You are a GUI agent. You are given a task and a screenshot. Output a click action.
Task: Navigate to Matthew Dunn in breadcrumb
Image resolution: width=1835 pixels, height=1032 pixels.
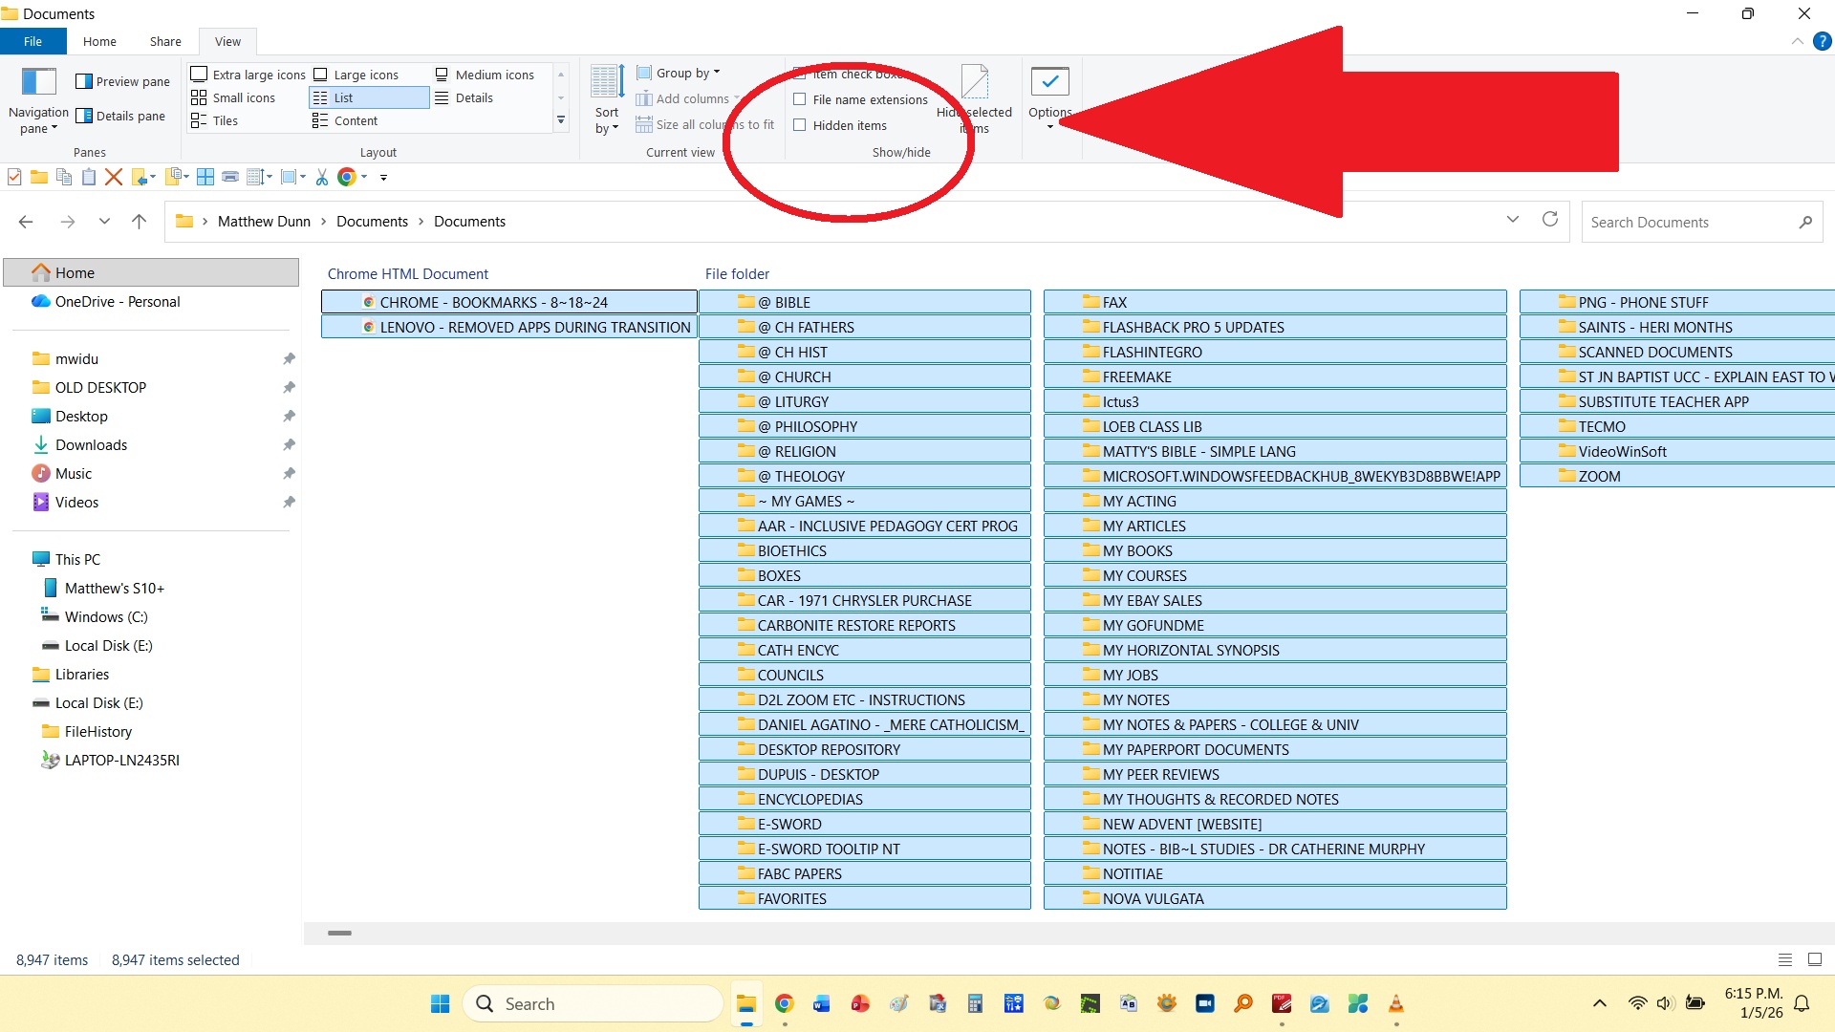click(264, 222)
